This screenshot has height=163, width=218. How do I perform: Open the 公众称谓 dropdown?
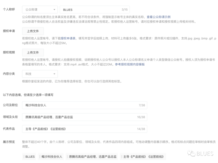point(40,9)
